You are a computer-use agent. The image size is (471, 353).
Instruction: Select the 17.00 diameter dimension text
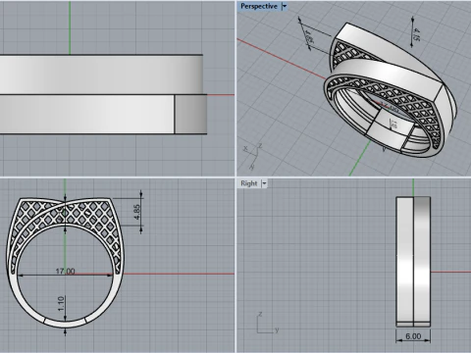(x=65, y=272)
